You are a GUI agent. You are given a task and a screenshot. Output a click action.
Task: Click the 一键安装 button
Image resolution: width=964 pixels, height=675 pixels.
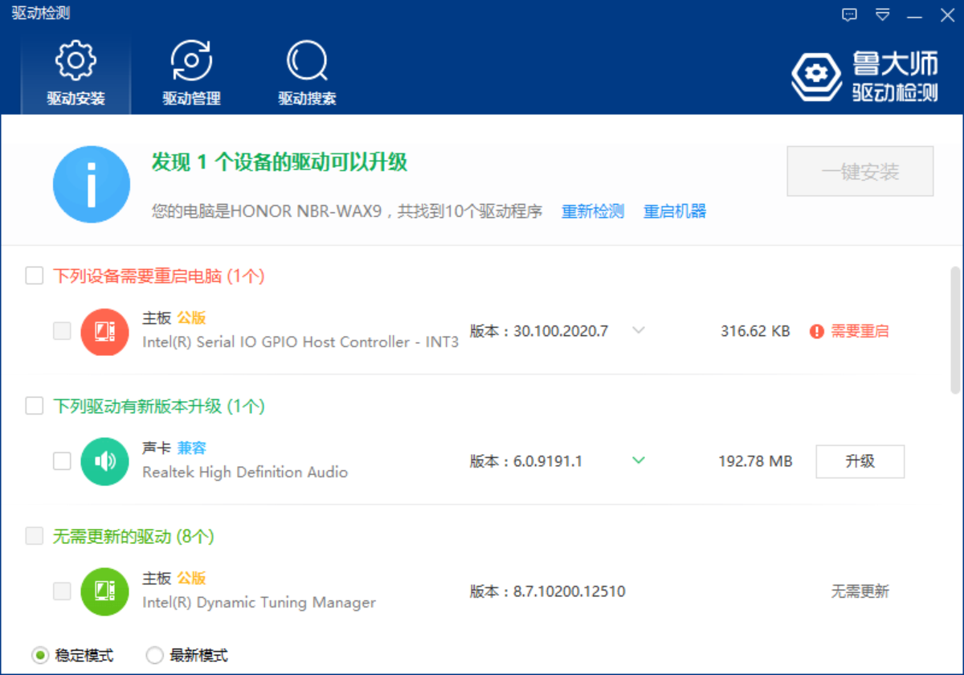860,171
